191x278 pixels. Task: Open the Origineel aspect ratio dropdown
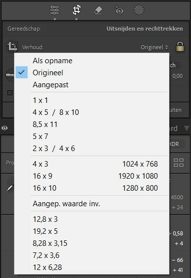[x=154, y=47]
